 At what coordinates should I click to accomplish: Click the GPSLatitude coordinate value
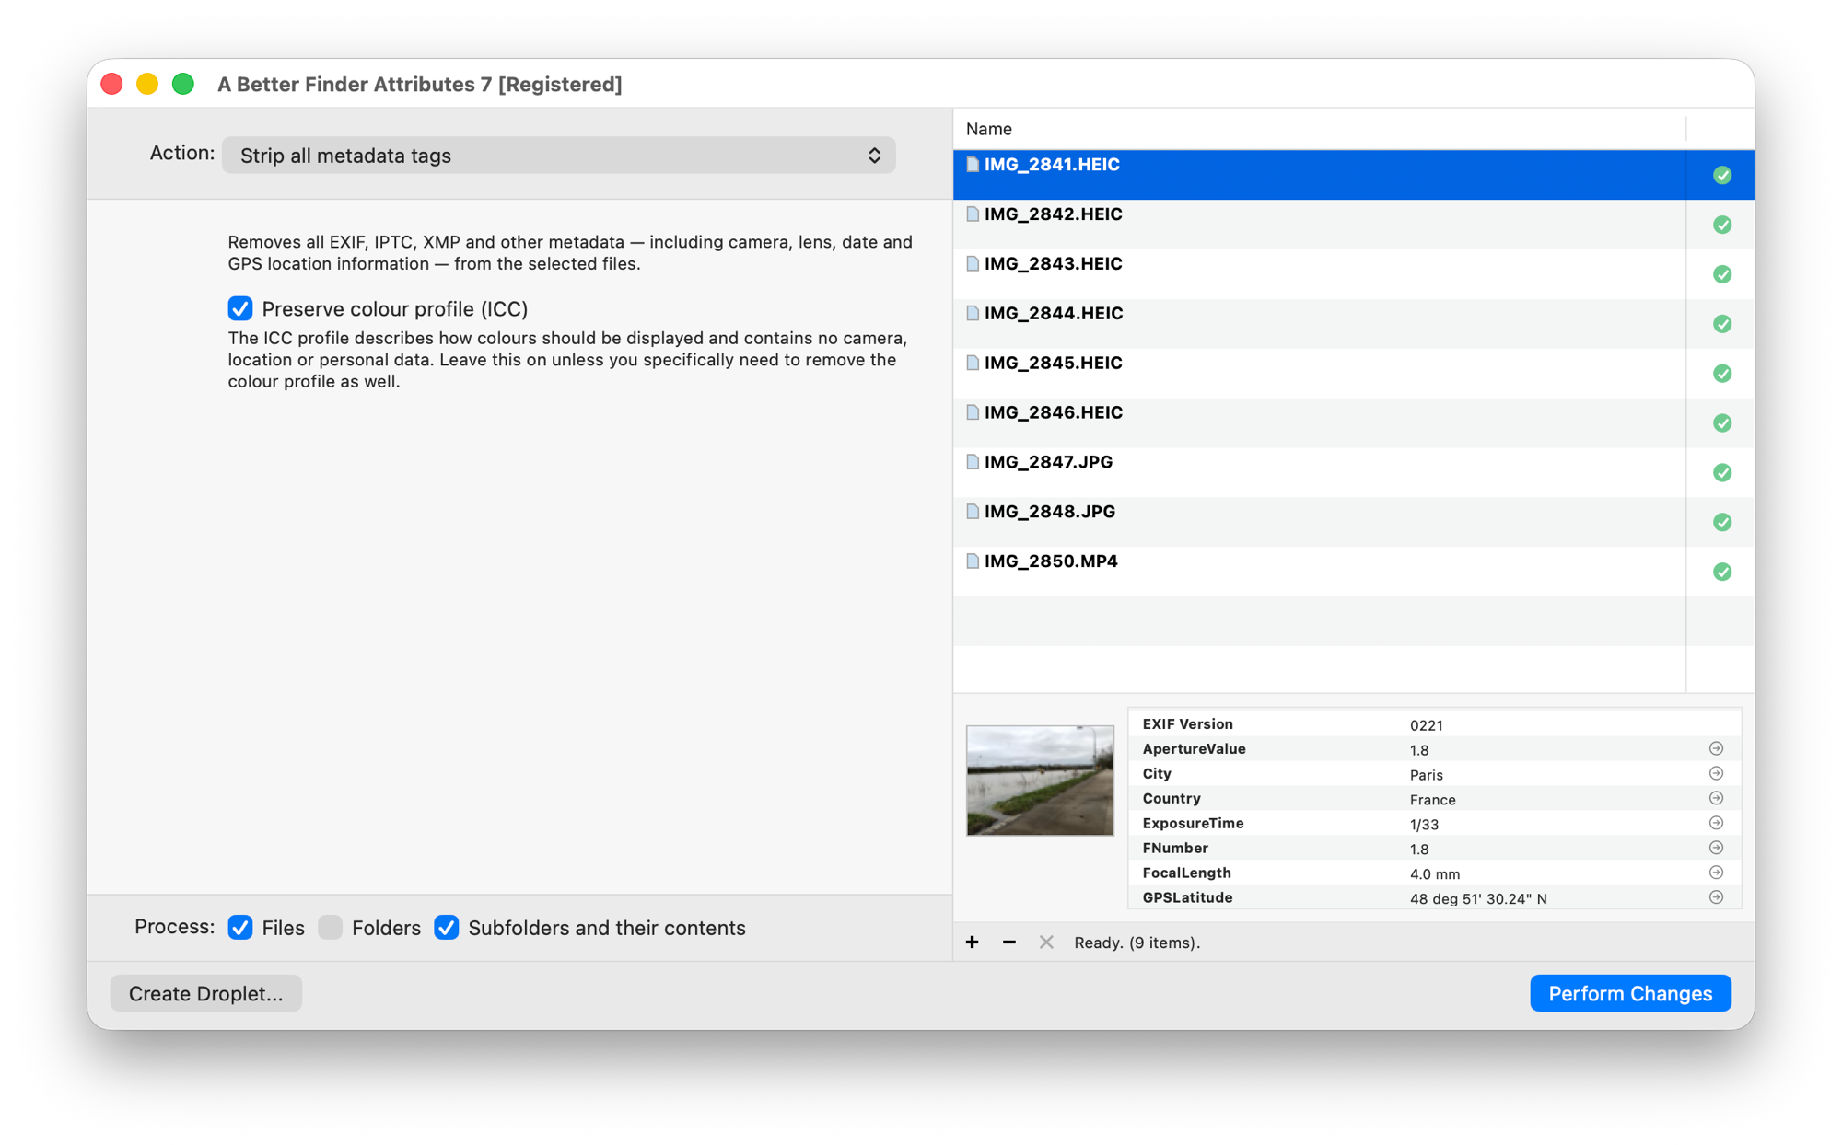pyautogui.click(x=1477, y=899)
